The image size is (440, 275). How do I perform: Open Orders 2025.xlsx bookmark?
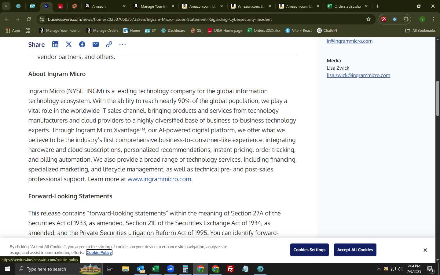264,31
